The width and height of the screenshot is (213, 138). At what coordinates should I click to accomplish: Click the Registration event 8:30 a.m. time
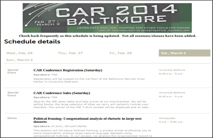(171, 74)
